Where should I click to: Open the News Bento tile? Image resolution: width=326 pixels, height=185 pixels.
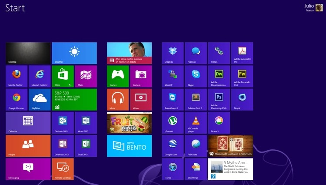(x=130, y=146)
